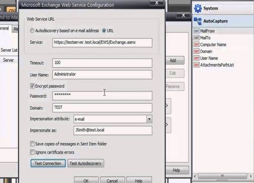Click the Timeout input field
The image size is (254, 183).
pos(102,63)
